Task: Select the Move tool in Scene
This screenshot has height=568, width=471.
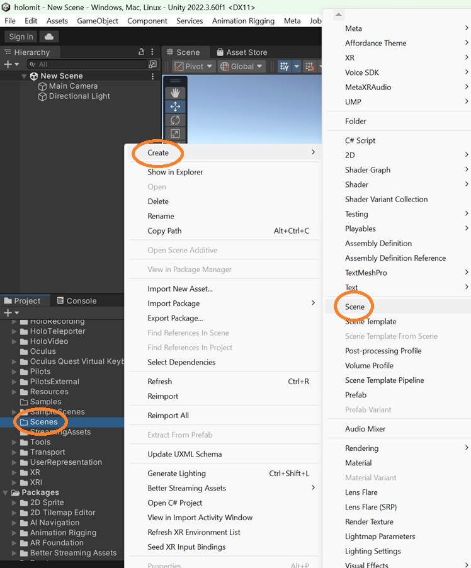Action: 175,106
